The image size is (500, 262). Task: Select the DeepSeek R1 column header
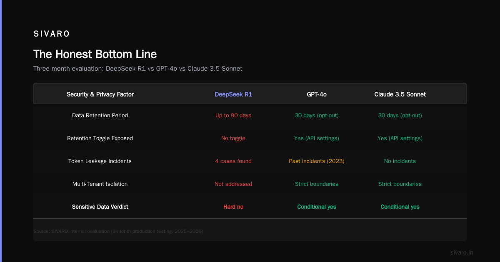pos(233,94)
